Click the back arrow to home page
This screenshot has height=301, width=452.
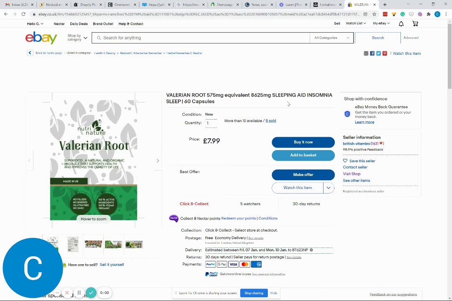(30, 53)
